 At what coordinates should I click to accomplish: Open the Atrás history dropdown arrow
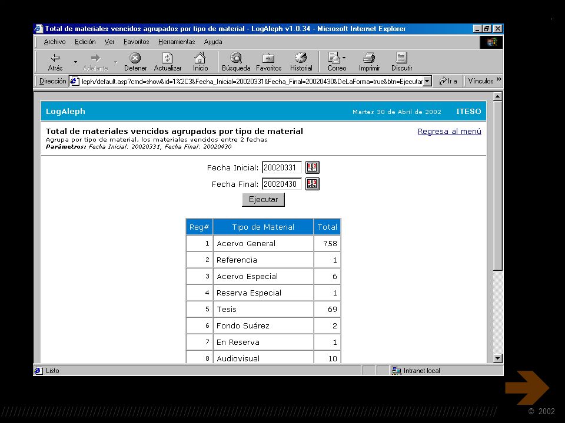[75, 62]
